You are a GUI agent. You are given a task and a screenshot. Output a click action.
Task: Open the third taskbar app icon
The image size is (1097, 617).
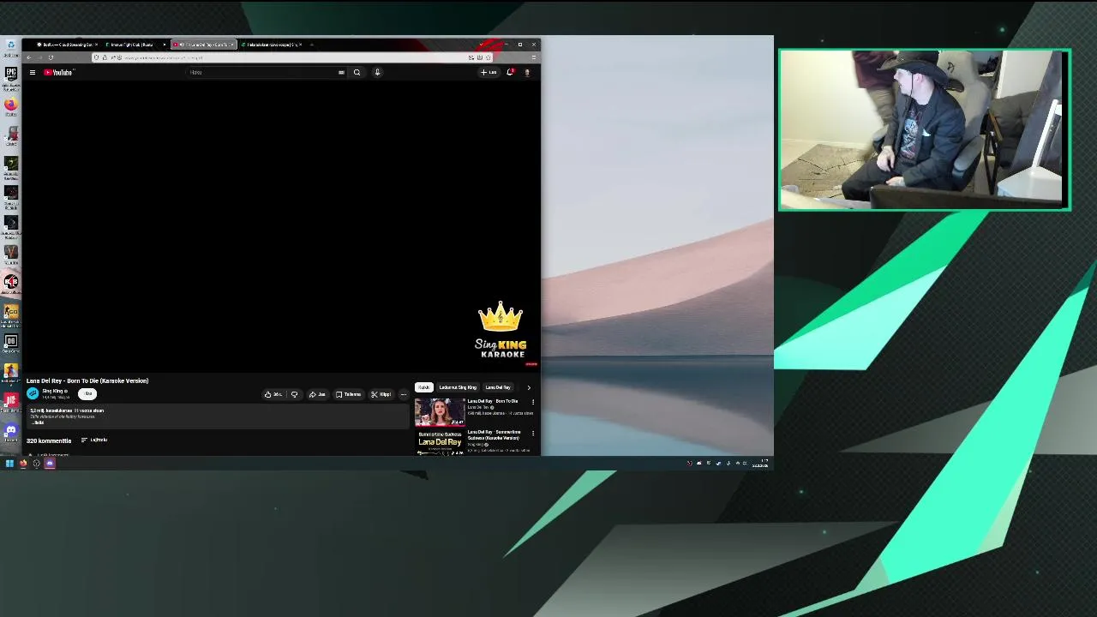point(36,464)
